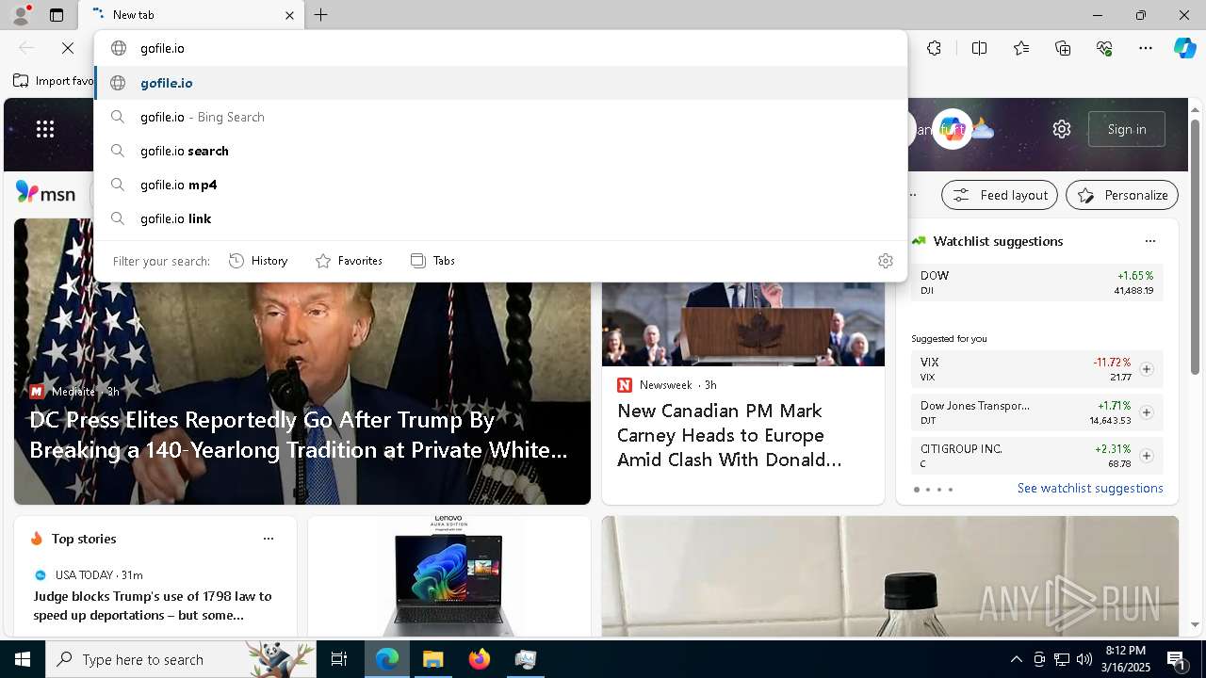Image resolution: width=1206 pixels, height=678 pixels.
Task: Open File Explorer from the taskbar
Action: pos(432,659)
